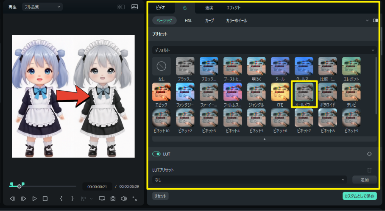This screenshot has height=211, width=385.
Task: Apply the エレガント preset thumbnail
Action: (x=352, y=66)
